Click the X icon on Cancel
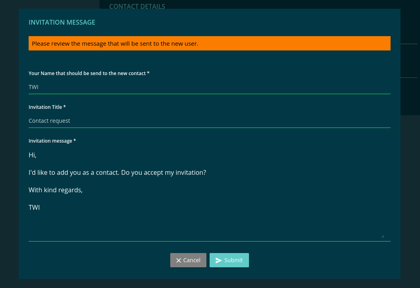This screenshot has height=288, width=420. click(179, 261)
